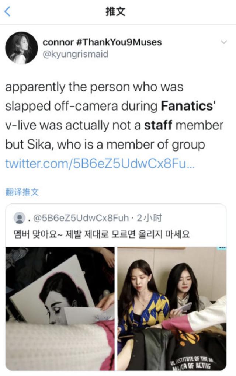
Task: Open connor's circular profile picture
Action: click(x=22, y=48)
